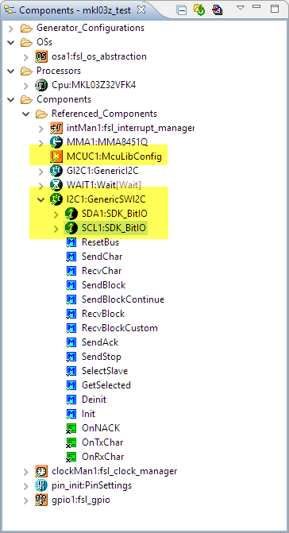Viewport: 289px width, 533px height.
Task: Click the MMA1 accelerometer component icon
Action: click(x=56, y=142)
